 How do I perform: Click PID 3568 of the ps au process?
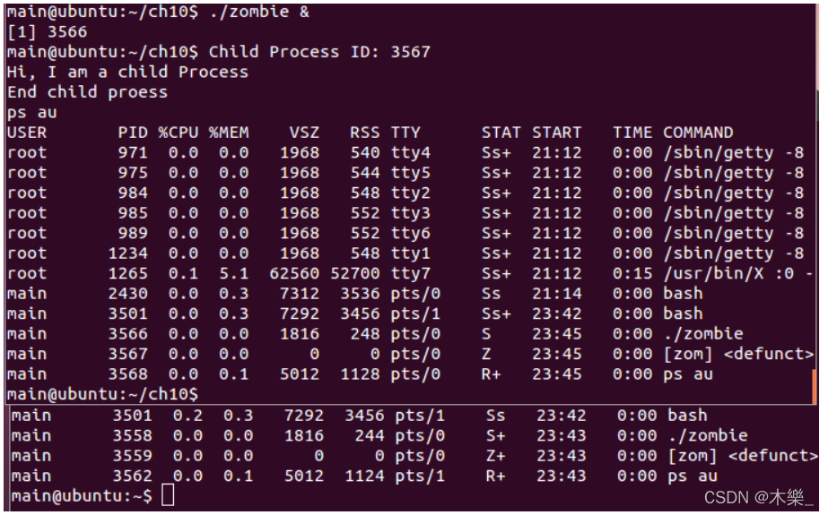[x=127, y=374]
